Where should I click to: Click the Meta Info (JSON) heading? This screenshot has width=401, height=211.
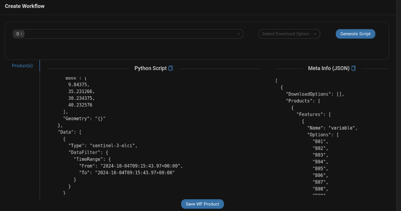tap(329, 69)
